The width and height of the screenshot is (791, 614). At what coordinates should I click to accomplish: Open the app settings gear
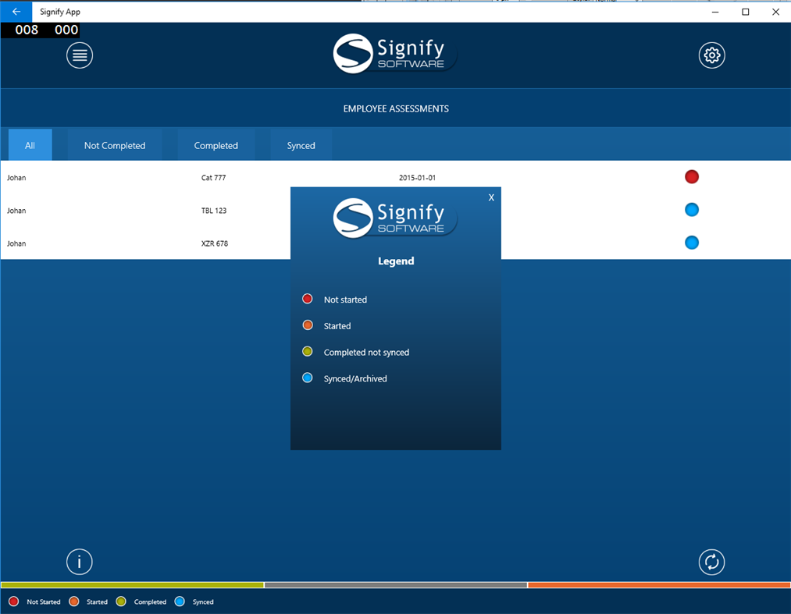coord(711,55)
